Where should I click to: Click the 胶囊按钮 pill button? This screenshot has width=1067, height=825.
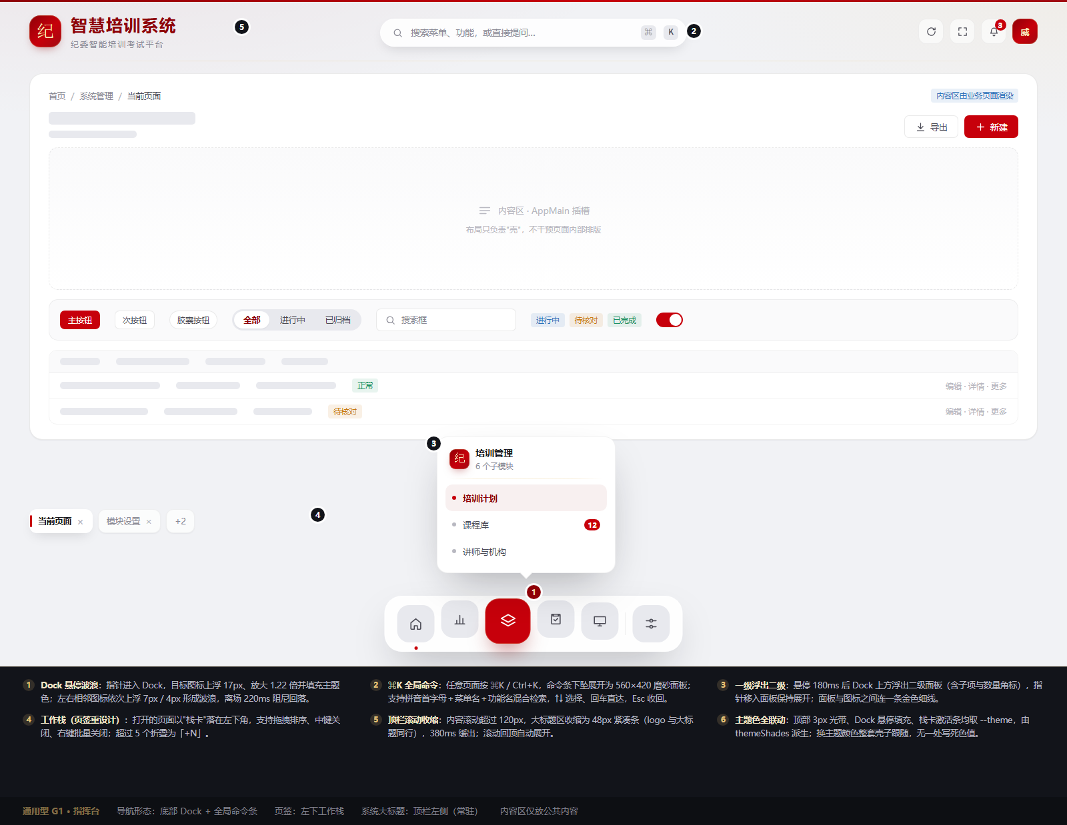coord(193,320)
